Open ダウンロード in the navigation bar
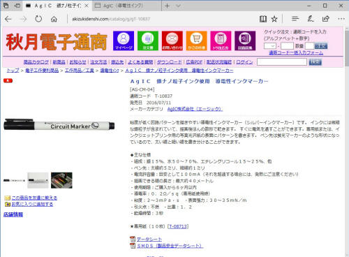The image size is (349, 257). click(x=170, y=62)
